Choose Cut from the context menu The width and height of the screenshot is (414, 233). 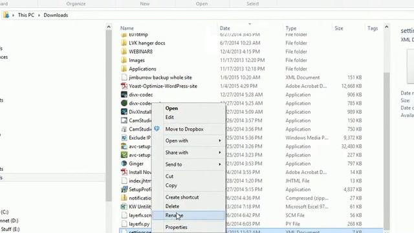[x=169, y=176]
